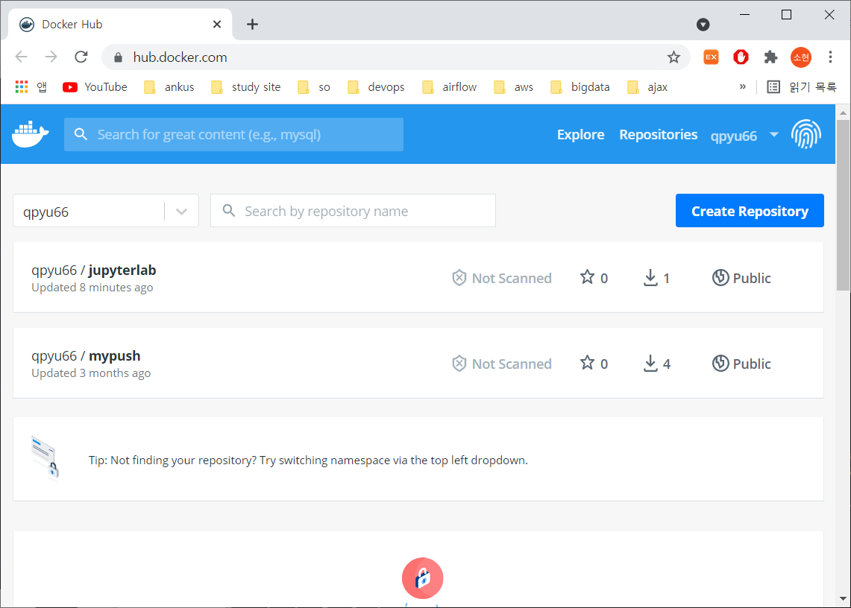Open the ajax bookmark folder
This screenshot has width=851, height=608.
pos(647,86)
